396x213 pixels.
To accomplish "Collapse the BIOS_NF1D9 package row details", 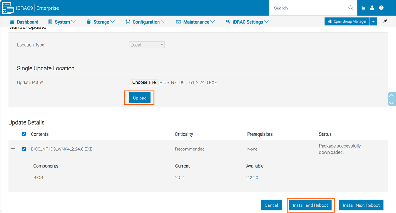I will 13,149.
